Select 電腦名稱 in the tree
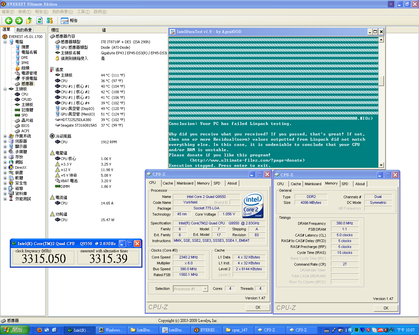The width and height of the screenshot is (419, 335). click(x=29, y=52)
